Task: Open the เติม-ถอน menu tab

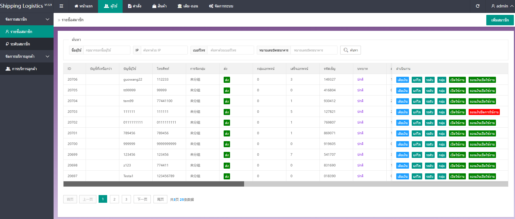Action: click(x=188, y=6)
